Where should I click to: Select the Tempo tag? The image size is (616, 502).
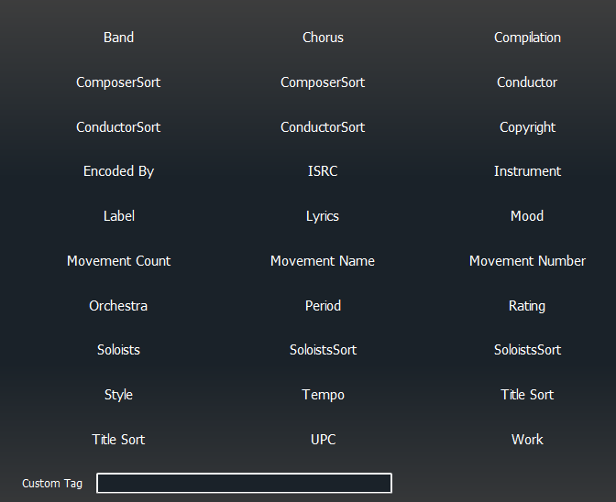click(323, 395)
